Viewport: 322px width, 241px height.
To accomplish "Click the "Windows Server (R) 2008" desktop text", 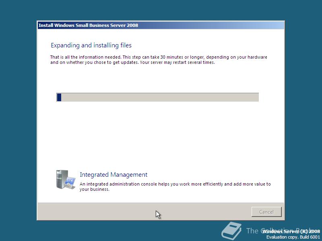I will coord(291,231).
